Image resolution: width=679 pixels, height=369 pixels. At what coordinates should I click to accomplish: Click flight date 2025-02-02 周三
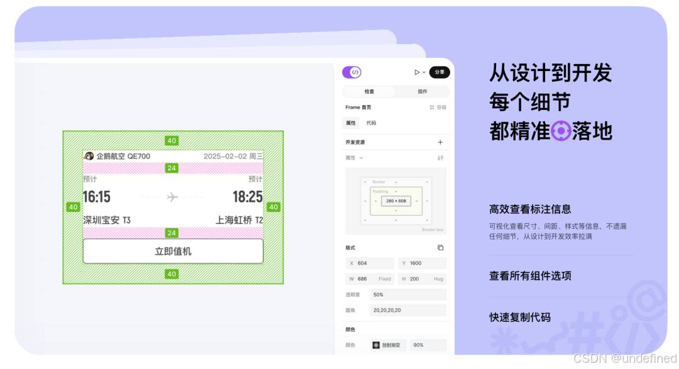tap(233, 156)
